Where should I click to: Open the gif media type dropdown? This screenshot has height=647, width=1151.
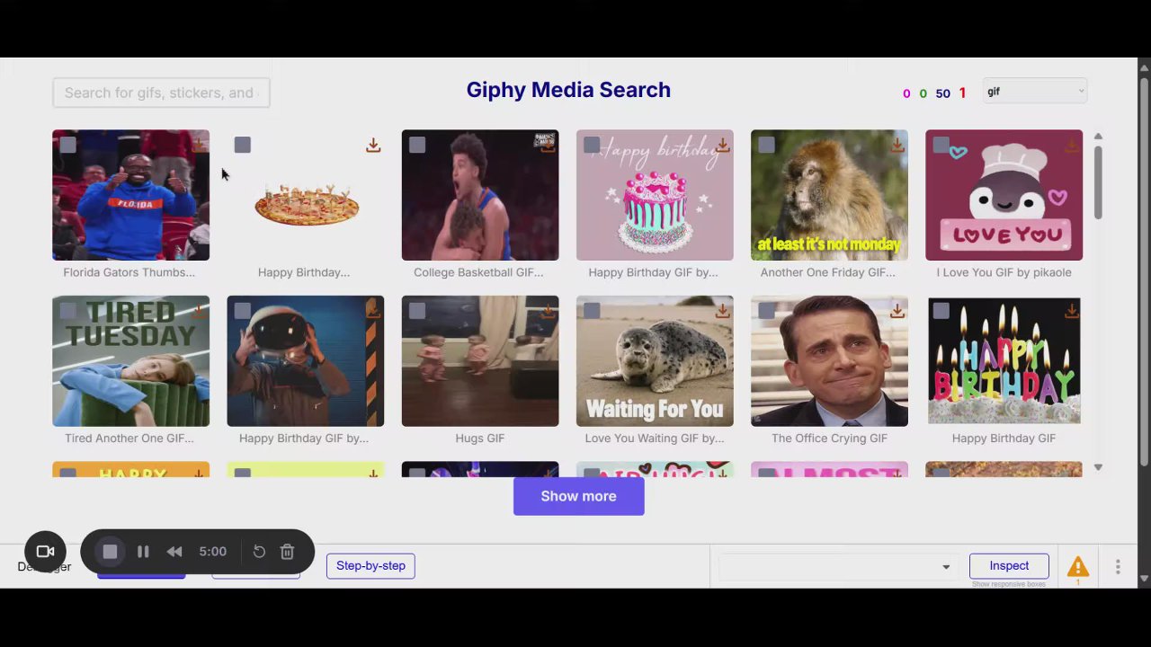(1035, 92)
